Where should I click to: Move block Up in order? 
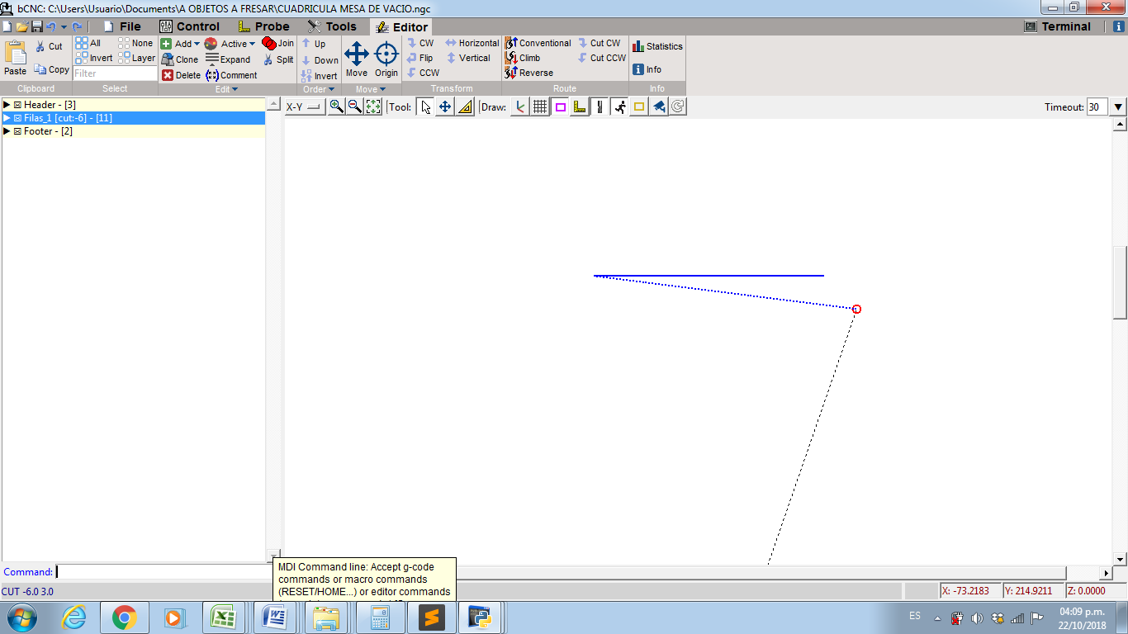tap(313, 44)
